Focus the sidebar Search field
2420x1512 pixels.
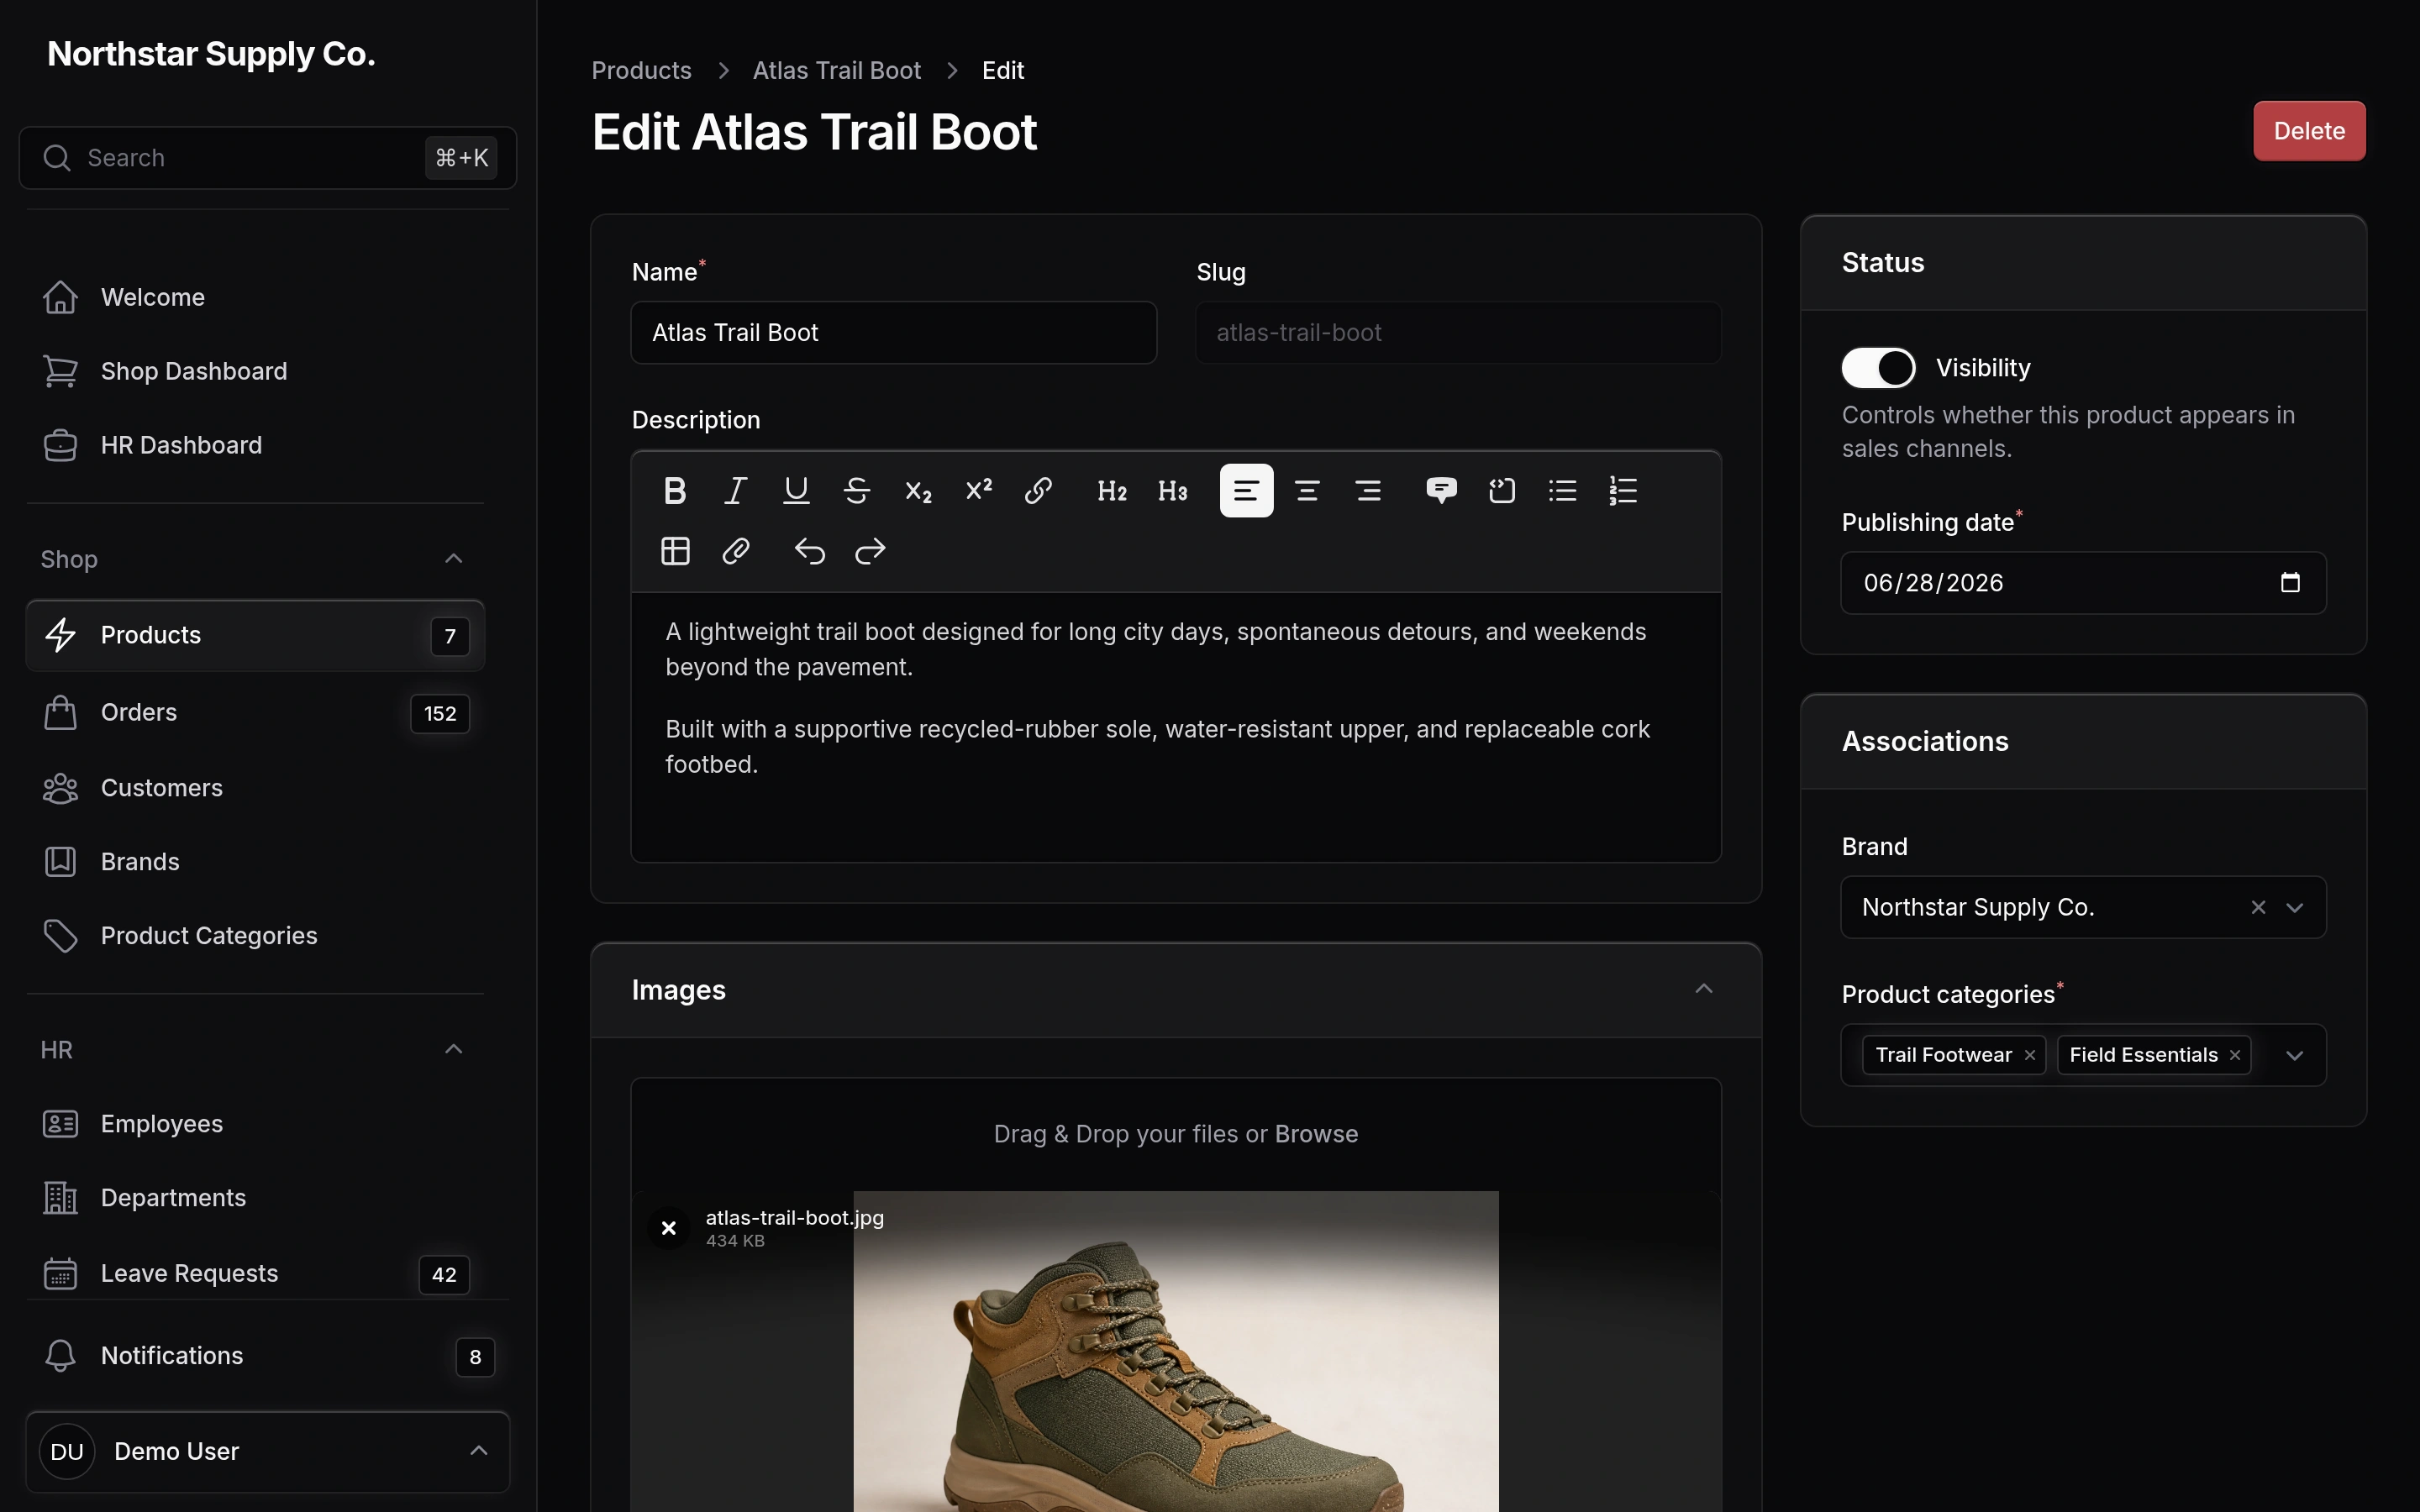(x=268, y=158)
